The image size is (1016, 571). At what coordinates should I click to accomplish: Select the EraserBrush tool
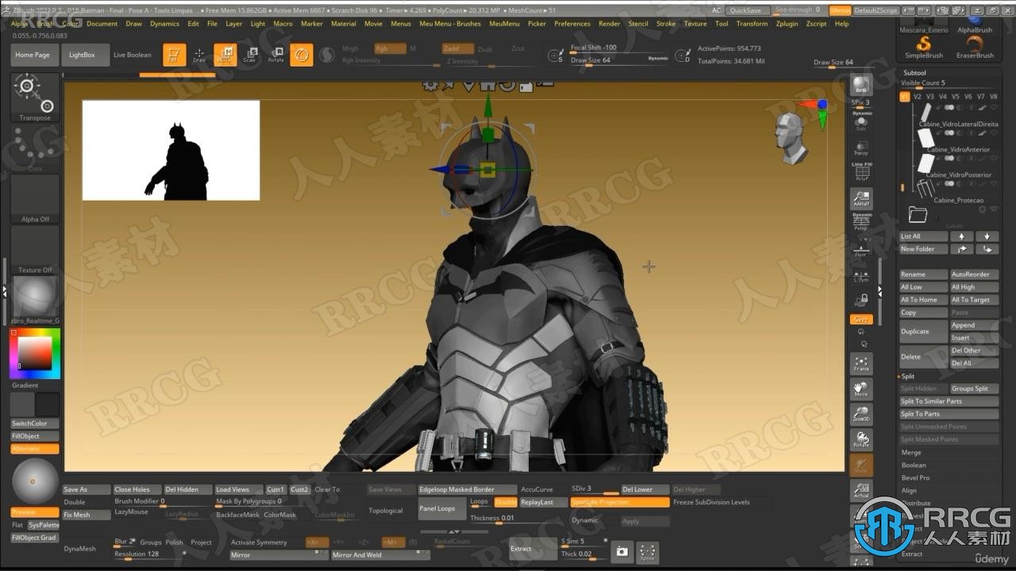975,47
